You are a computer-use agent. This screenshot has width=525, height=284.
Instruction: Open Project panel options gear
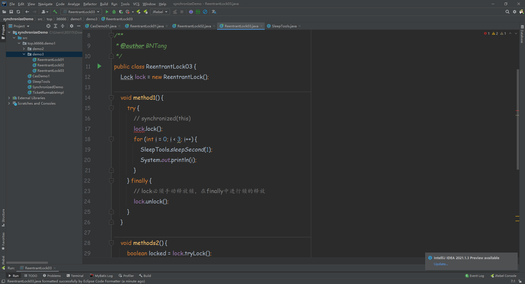[x=72, y=26]
